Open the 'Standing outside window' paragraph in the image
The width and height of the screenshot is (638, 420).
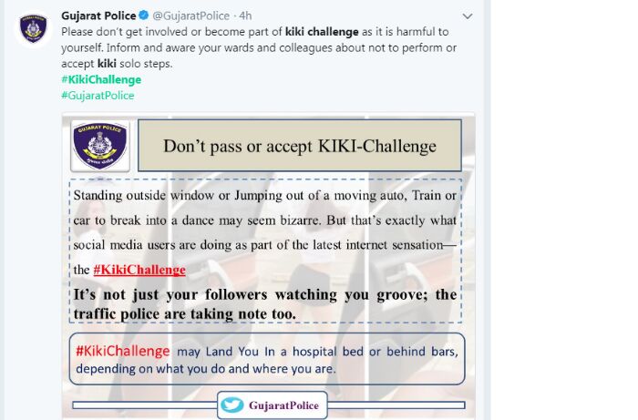(x=265, y=232)
